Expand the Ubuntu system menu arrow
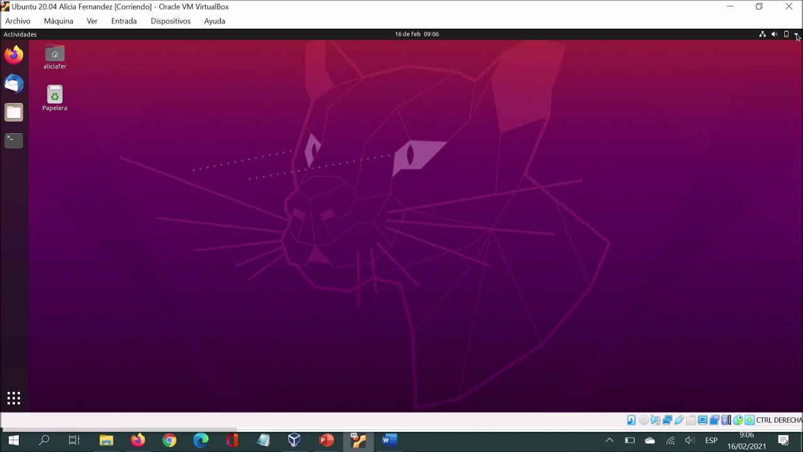 (x=796, y=35)
